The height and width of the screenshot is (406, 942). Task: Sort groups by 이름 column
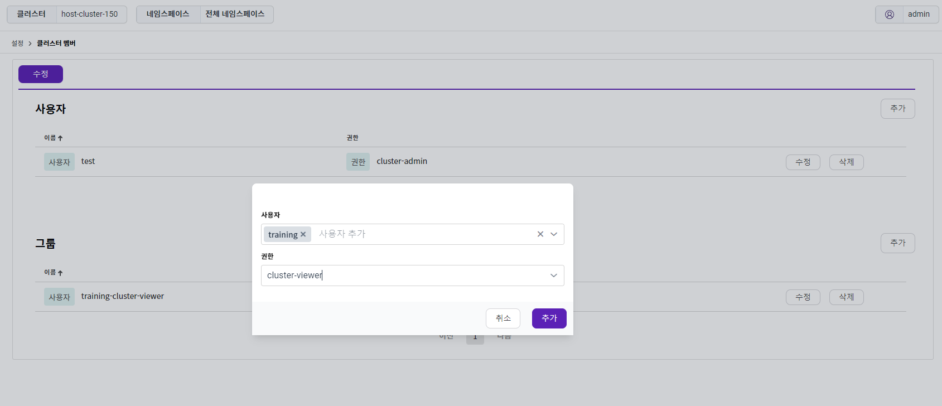point(54,273)
